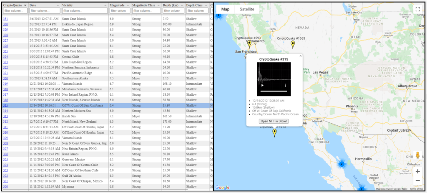Select the North Island, New Zealand cell
Viewport: 427px width, 193px height.
click(x=85, y=122)
